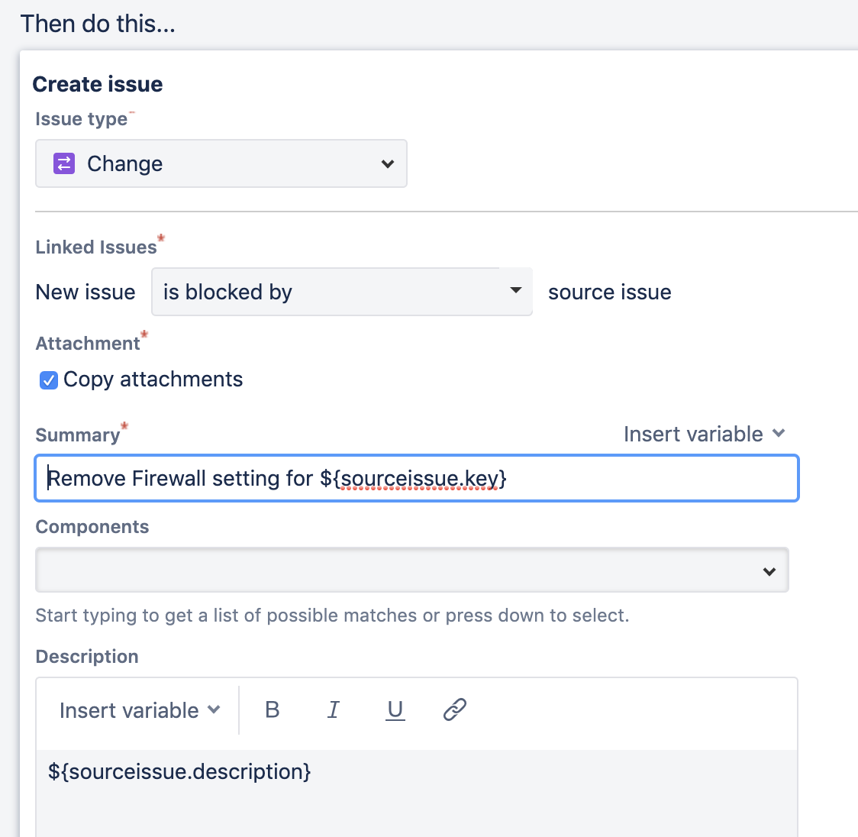This screenshot has width=858, height=837.
Task: Click the 'Create issue' heading
Action: pos(98,84)
